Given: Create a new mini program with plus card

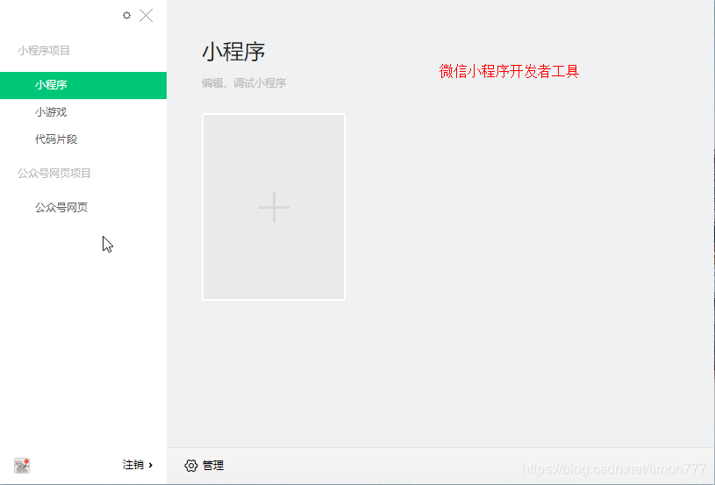Looking at the screenshot, I should (274, 207).
